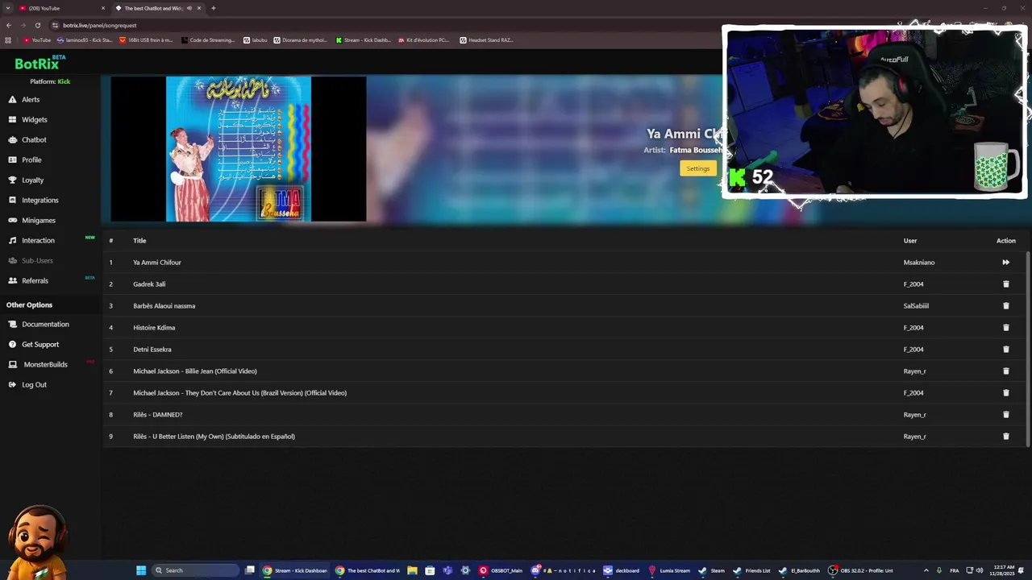
Task: Delete Detni Essekra from the queue
Action: point(1005,350)
